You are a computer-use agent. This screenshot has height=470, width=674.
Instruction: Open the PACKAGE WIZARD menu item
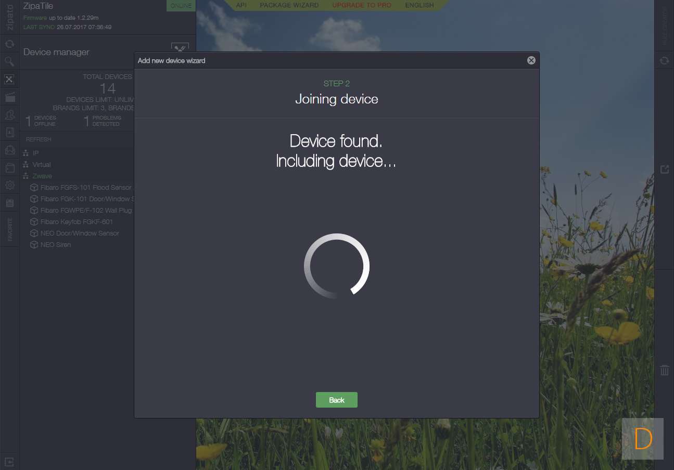pos(289,5)
